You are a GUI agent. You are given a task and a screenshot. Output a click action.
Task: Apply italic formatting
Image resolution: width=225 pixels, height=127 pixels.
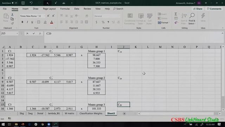27,22
